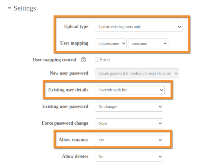This screenshot has width=202, height=166.
Task: Open the oldusername mapping dropdown
Action: pyautogui.click(x=111, y=43)
